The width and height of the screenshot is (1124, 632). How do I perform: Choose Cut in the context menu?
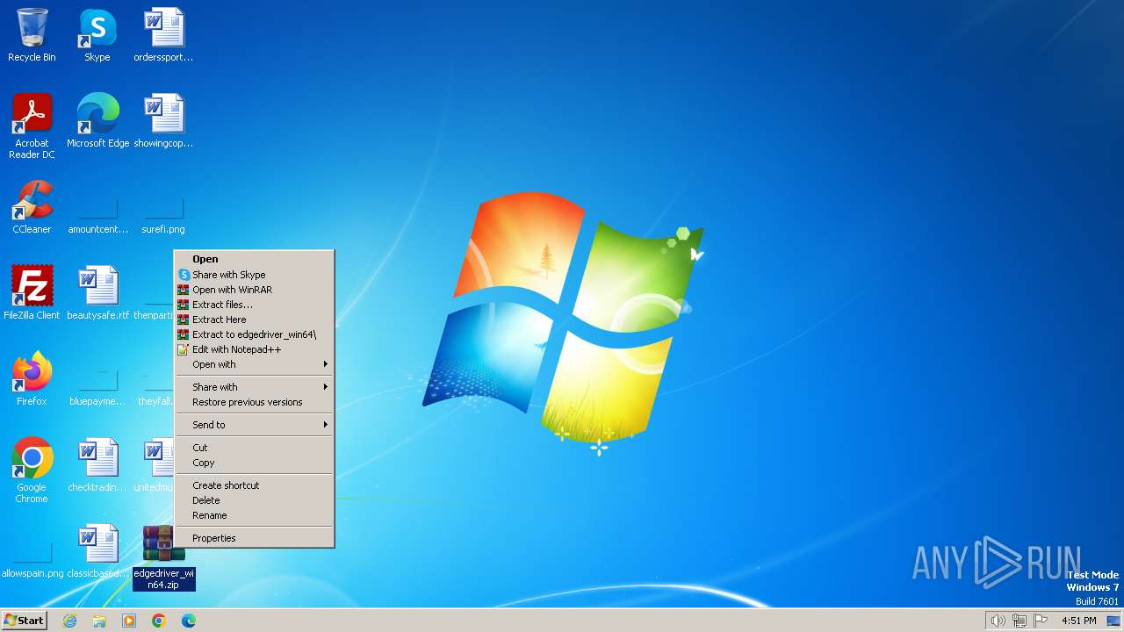point(255,448)
